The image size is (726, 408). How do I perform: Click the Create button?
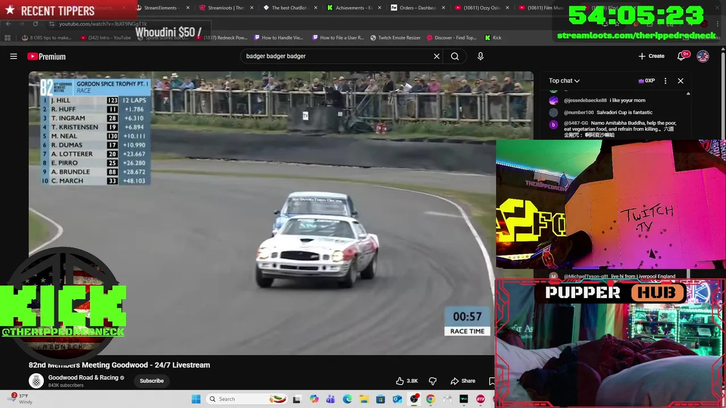(651, 56)
